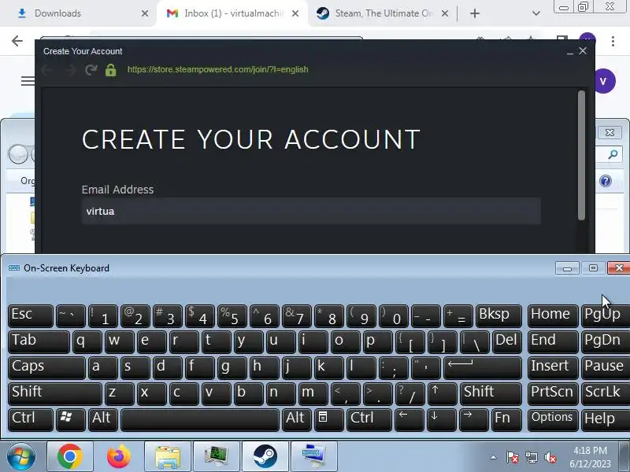Click the period key
Viewport: 630px width, 472px height.
click(x=377, y=394)
